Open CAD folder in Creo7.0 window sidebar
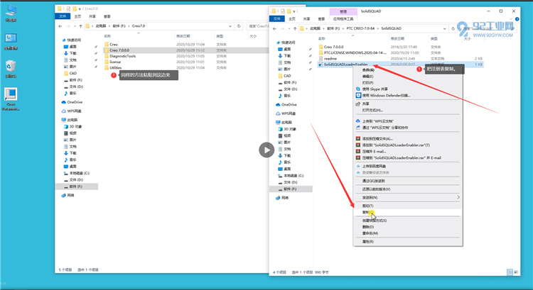Image resolution: width=533 pixels, height=290 pixels. pos(72,73)
